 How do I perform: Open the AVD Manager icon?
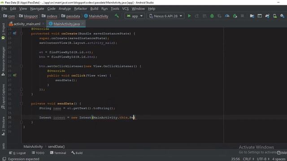click(x=275, y=16)
